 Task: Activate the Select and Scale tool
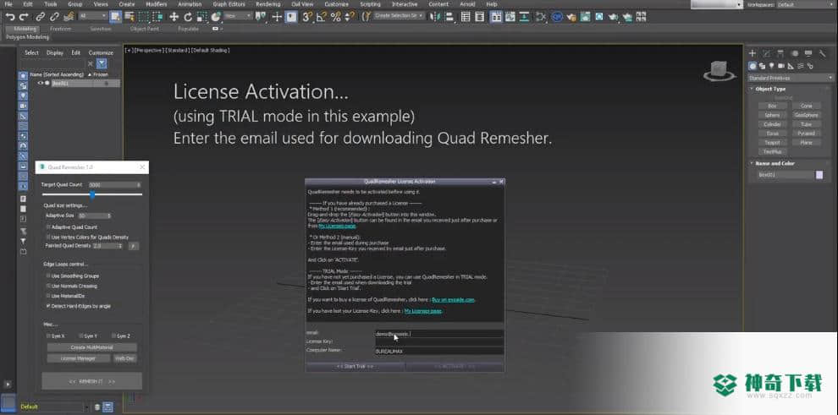[x=201, y=17]
